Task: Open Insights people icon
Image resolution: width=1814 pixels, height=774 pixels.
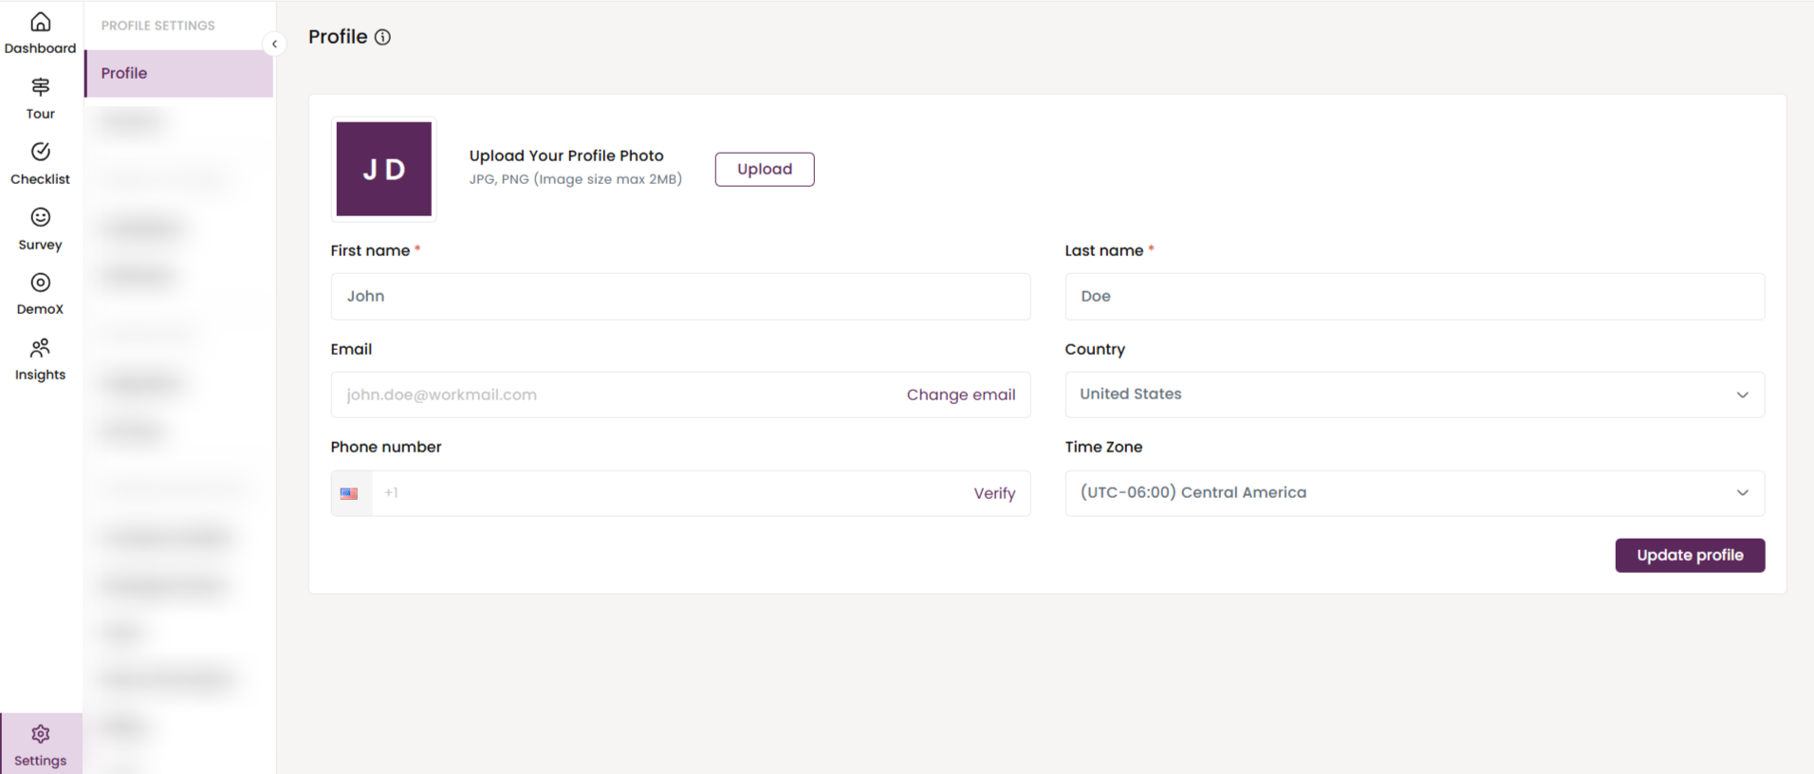Action: [40, 348]
